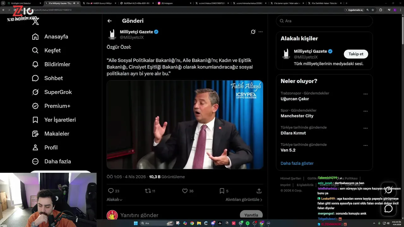Like the post with the heart icon
This screenshot has height=227, width=404.
coord(185,191)
